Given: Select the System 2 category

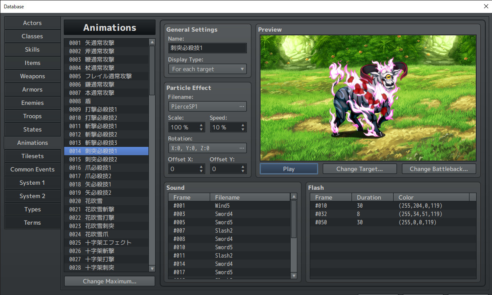Looking at the screenshot, I should click(x=32, y=196).
